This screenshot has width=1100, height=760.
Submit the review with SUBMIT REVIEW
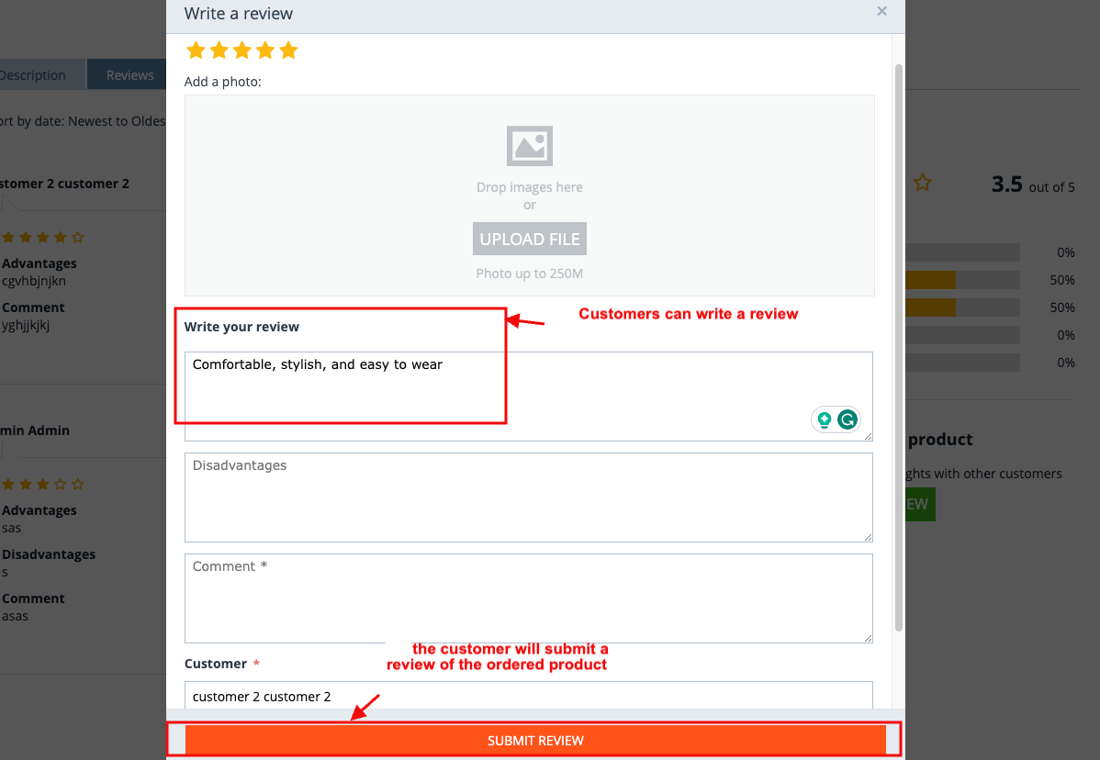535,740
